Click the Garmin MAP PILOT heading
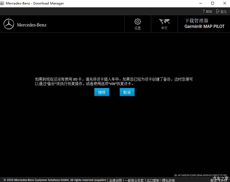The image size is (230, 182). pyautogui.click(x=204, y=27)
